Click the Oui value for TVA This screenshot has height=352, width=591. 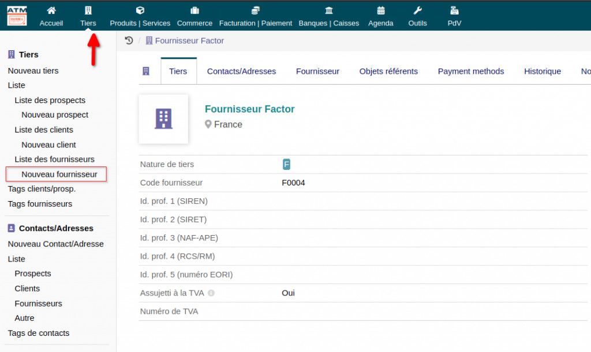288,293
